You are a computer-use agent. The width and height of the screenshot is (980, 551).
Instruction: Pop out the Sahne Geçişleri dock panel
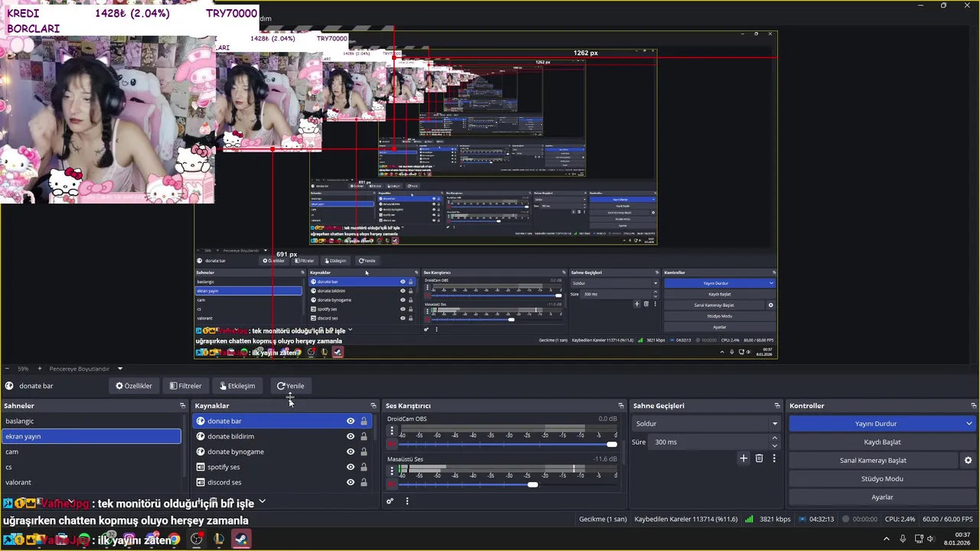[777, 406]
